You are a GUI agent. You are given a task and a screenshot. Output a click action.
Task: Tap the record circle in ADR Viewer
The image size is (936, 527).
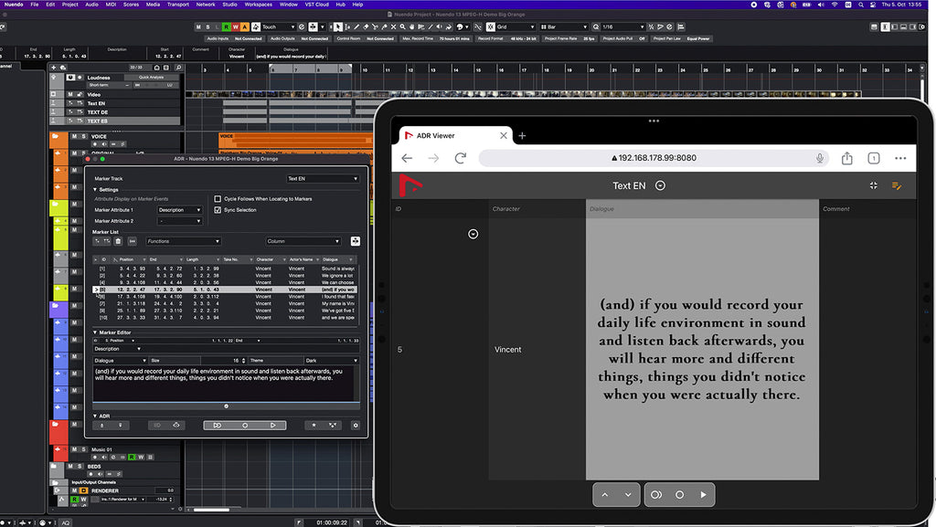click(x=679, y=495)
